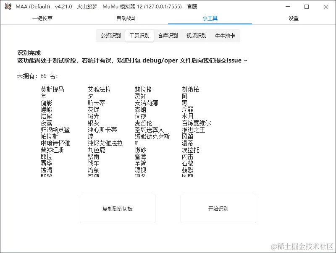Click operator name 帕拉斯
Screen dimensions: 336x253
pos(49,136)
